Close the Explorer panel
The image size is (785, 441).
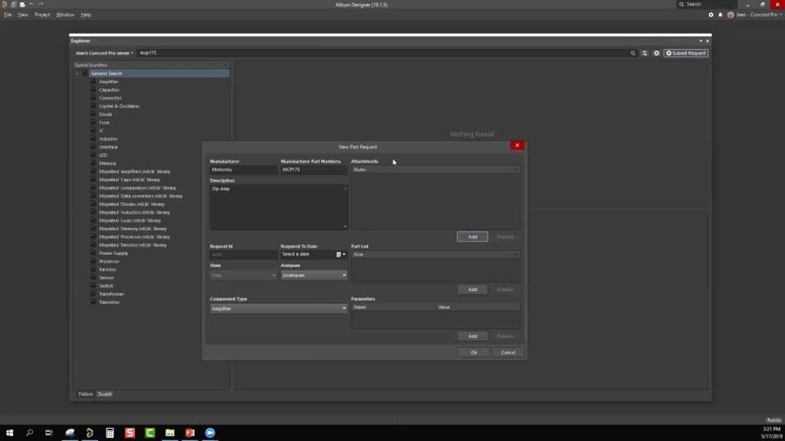click(x=707, y=41)
